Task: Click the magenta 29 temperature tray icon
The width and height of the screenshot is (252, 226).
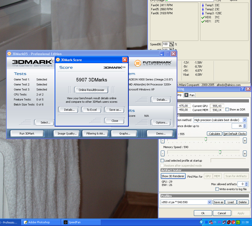Action: [219, 222]
